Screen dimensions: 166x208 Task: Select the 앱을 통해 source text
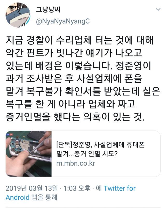point(44,197)
